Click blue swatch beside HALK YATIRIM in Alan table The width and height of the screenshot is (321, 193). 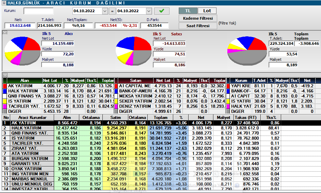(x=5, y=91)
